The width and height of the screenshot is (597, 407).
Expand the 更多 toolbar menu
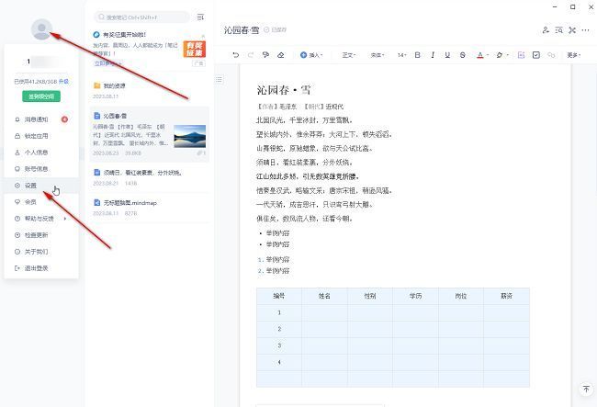574,55
